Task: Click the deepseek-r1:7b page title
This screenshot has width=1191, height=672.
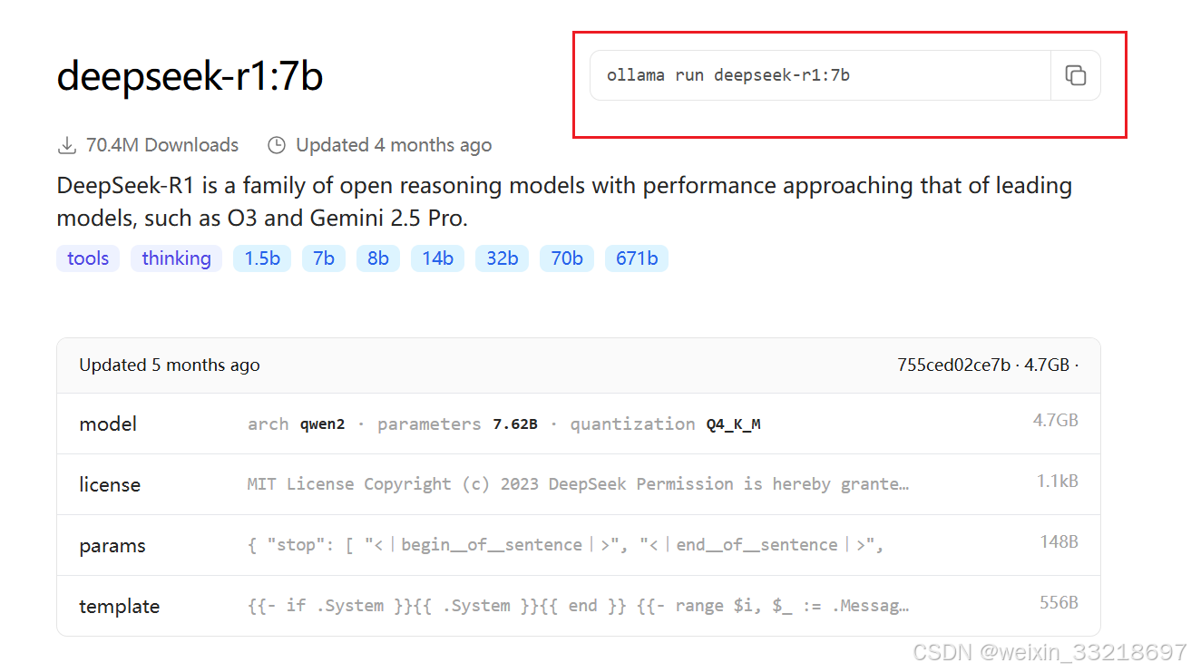Action: pos(190,76)
